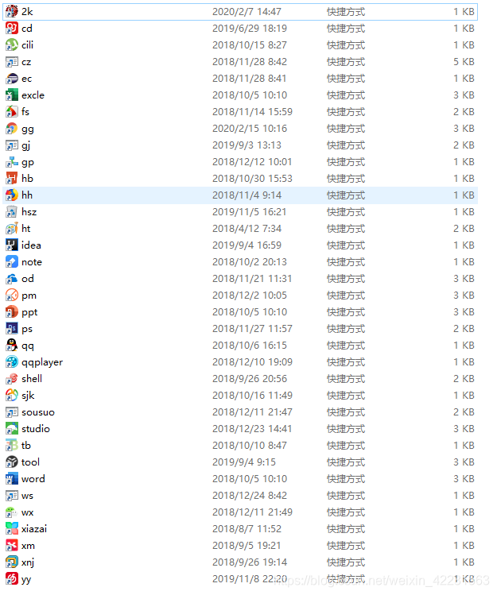This screenshot has height=595, width=497.
Task: Click the date 2020/2/7 14:47
Action: tap(247, 12)
